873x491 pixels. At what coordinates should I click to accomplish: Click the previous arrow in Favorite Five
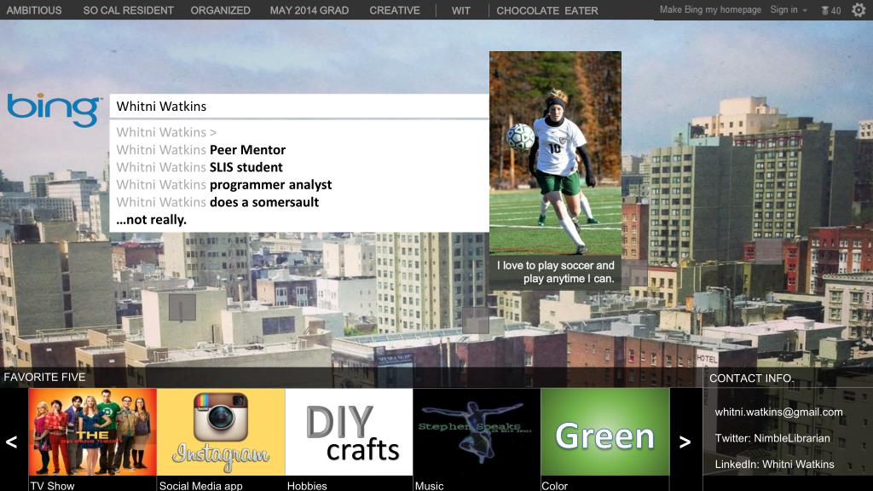tap(12, 442)
